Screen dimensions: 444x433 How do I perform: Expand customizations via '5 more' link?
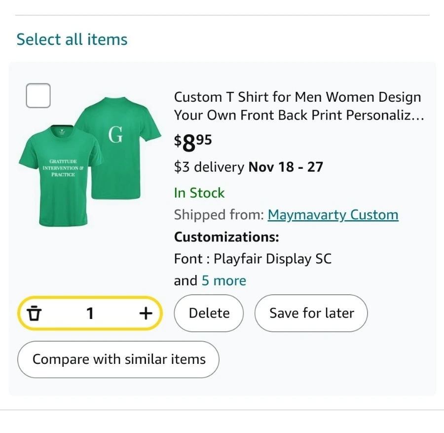coord(223,280)
